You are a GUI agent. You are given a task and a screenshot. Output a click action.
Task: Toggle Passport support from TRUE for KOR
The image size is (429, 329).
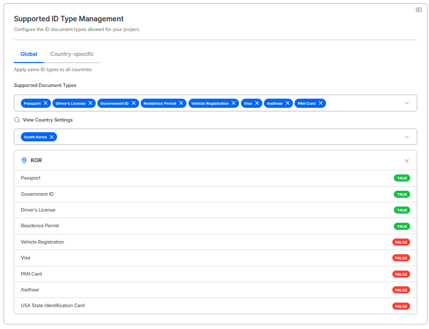pyautogui.click(x=402, y=178)
